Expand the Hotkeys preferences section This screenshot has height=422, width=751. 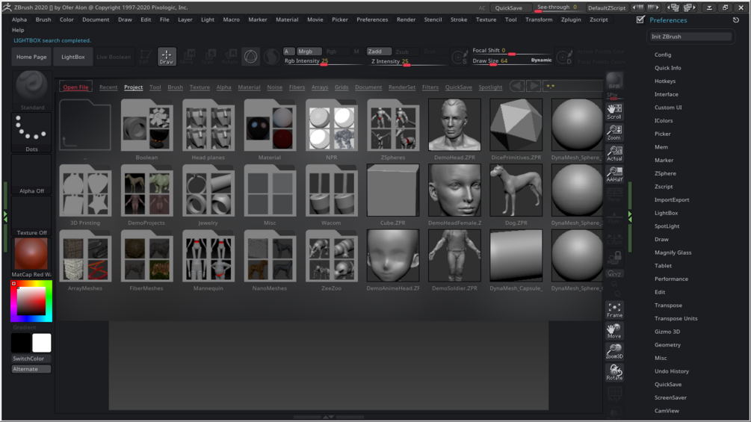pyautogui.click(x=665, y=81)
